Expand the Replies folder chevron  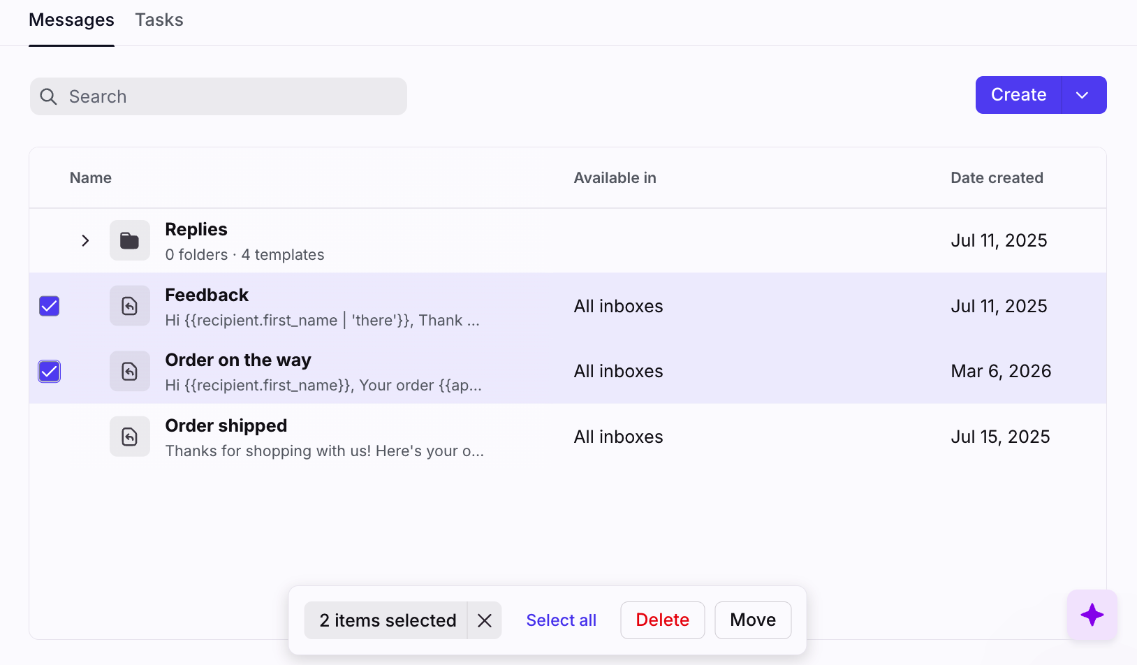[85, 240]
